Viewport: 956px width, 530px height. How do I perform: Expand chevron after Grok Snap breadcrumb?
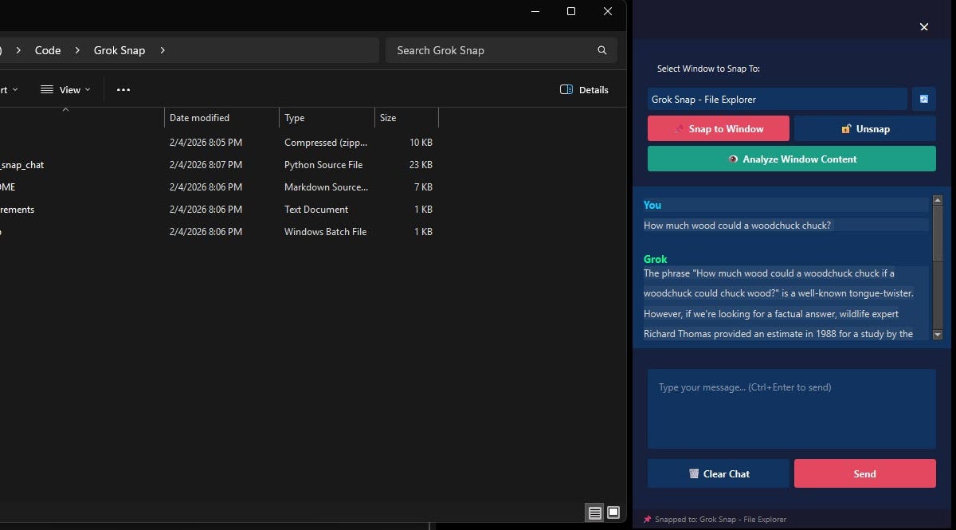point(163,50)
